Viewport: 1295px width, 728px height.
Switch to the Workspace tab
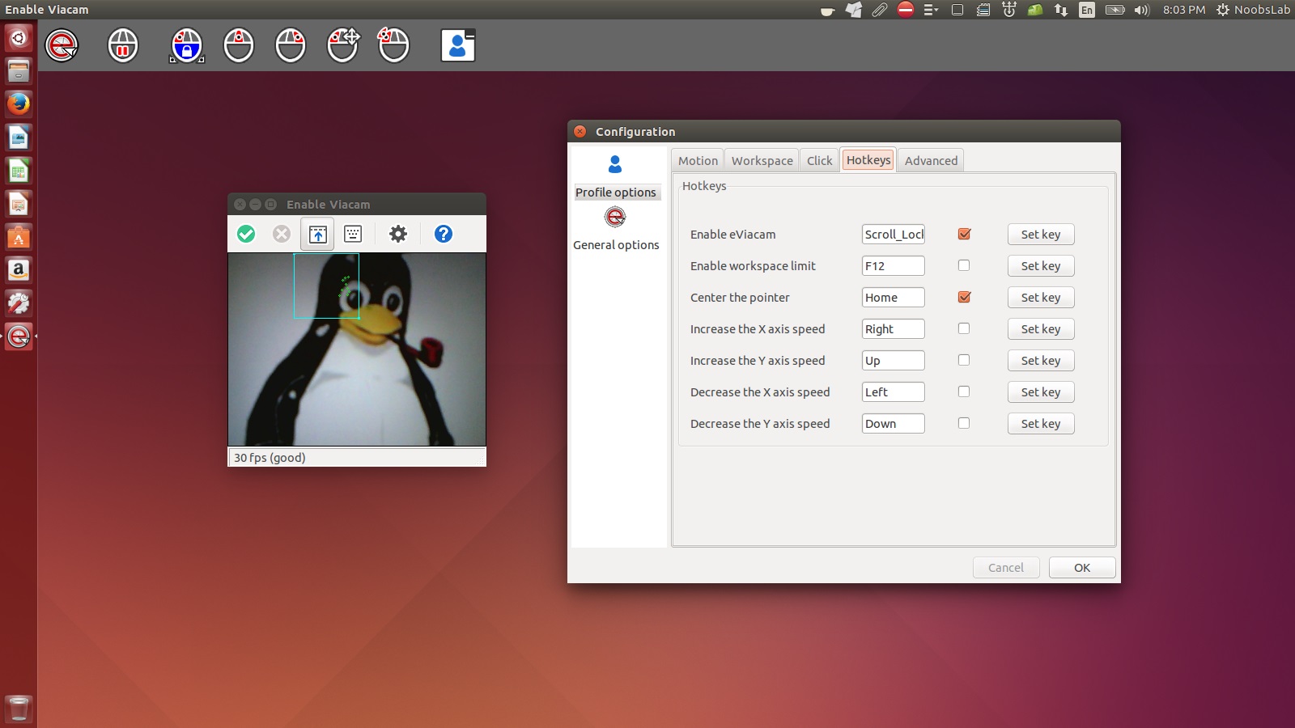[x=762, y=160]
